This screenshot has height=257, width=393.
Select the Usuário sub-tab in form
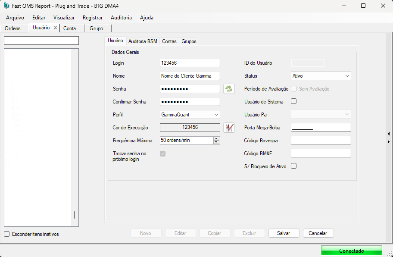[115, 41]
